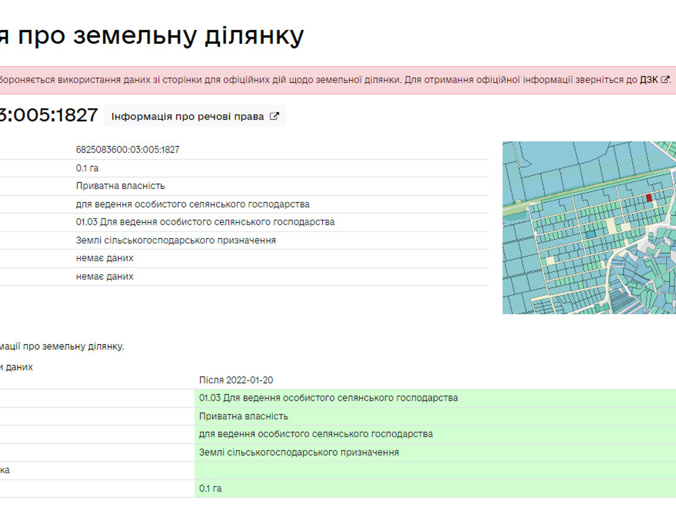This screenshot has width=676, height=507.
Task: Click the external-link icon in the речові права button
Action: pyautogui.click(x=274, y=116)
